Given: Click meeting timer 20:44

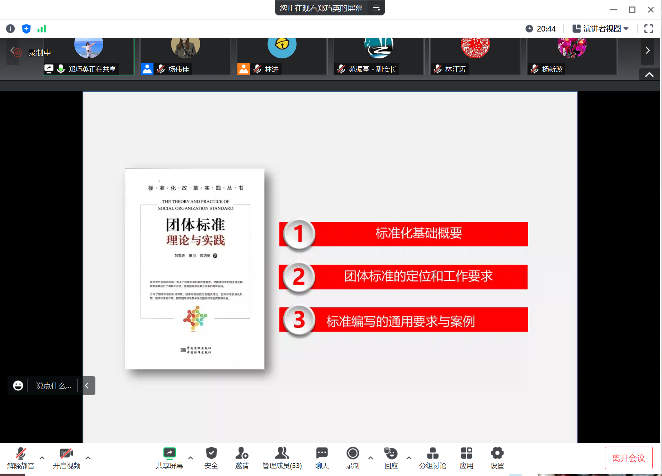Looking at the screenshot, I should 541,29.
